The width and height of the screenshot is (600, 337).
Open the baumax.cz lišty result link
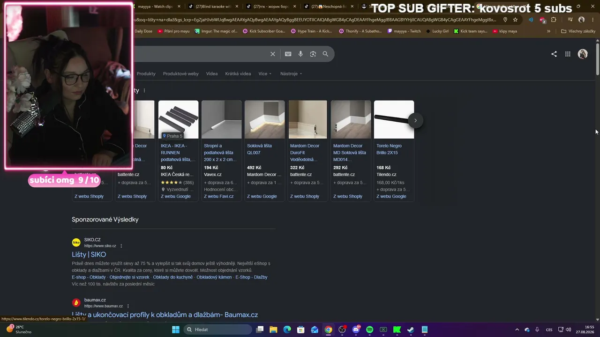165,315
